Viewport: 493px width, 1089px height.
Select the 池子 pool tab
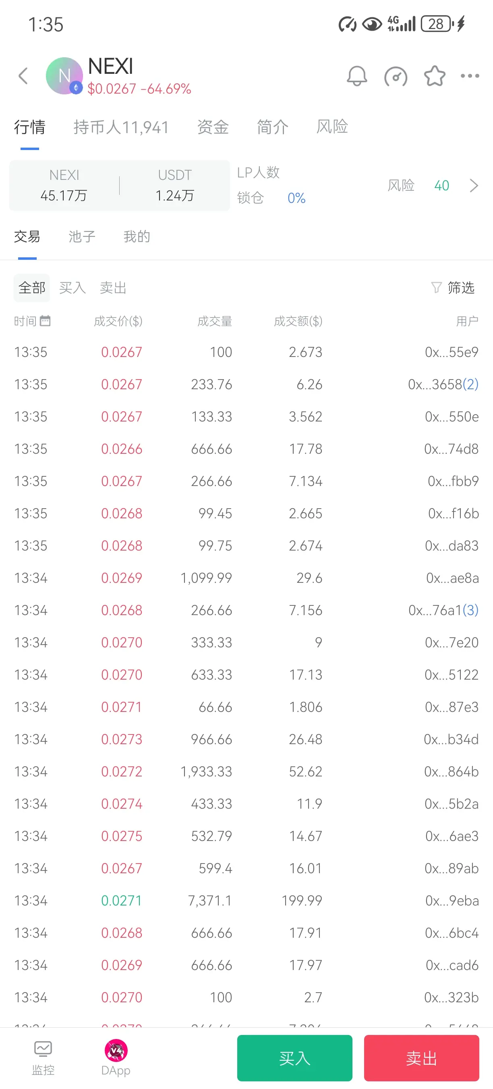(x=82, y=236)
